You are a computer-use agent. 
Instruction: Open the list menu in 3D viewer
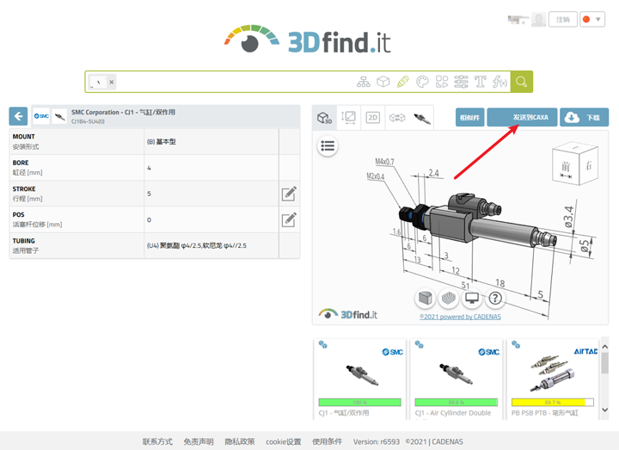coord(328,146)
